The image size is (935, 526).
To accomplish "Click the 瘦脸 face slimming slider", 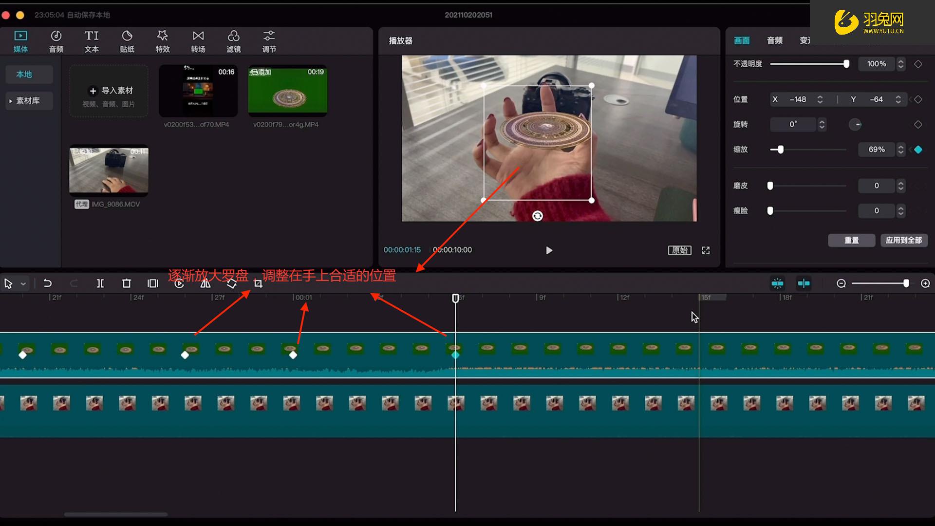I will 807,211.
